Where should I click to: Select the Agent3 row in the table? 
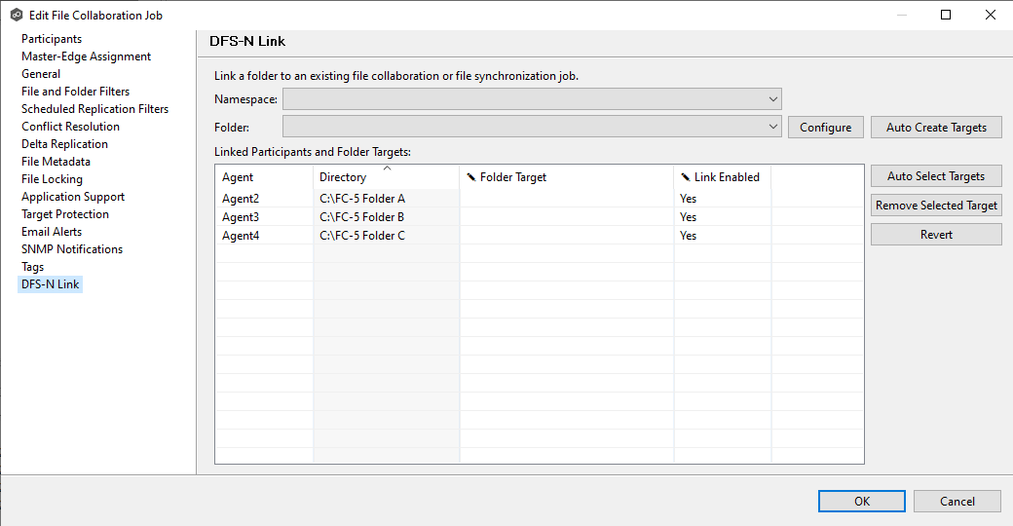[241, 217]
